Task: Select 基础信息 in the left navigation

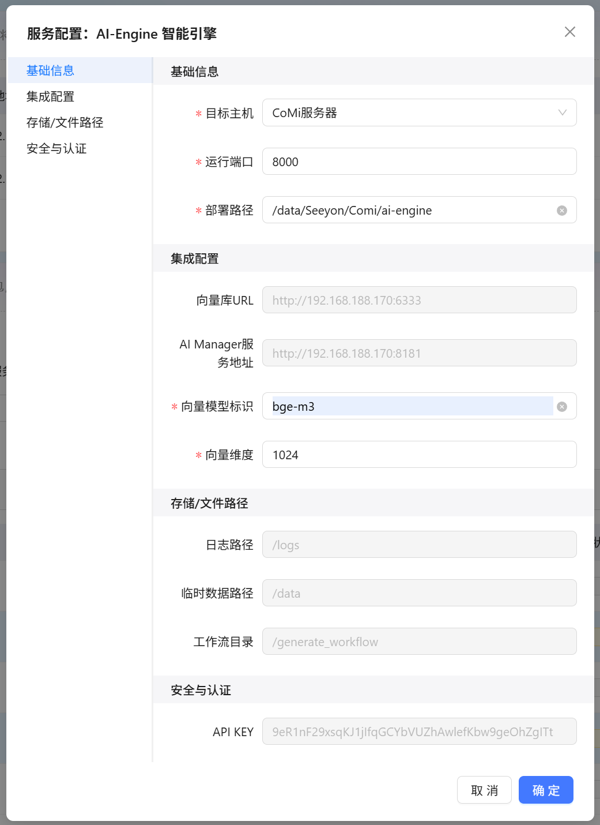Action: pos(80,70)
